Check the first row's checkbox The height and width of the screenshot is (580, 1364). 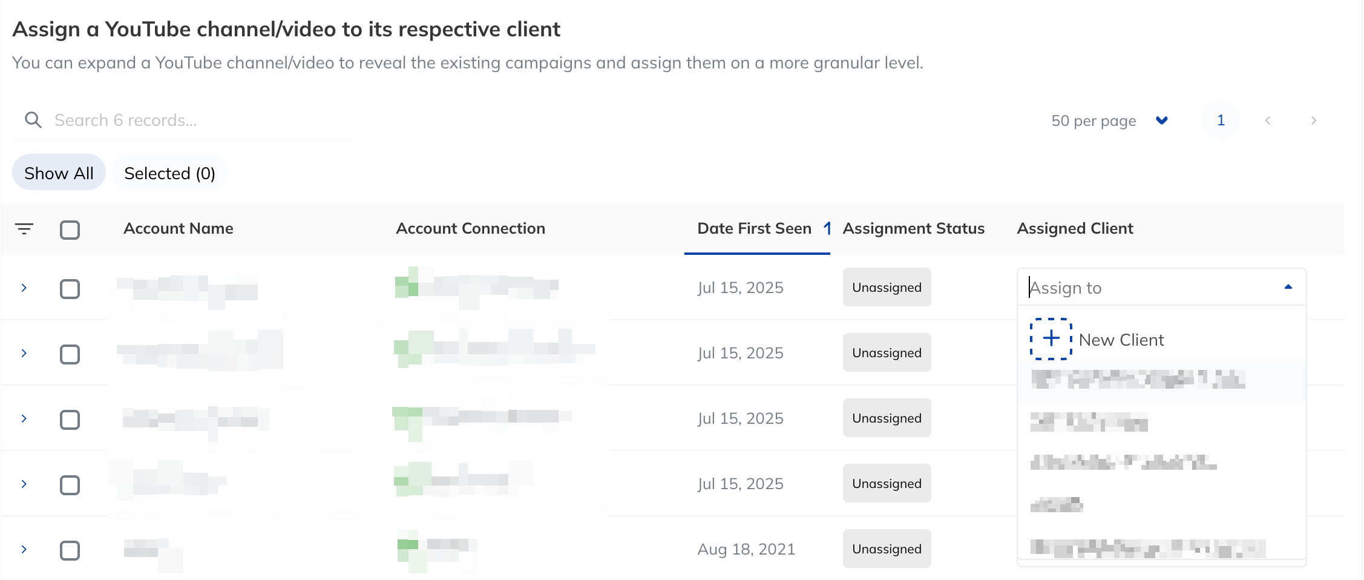(70, 289)
